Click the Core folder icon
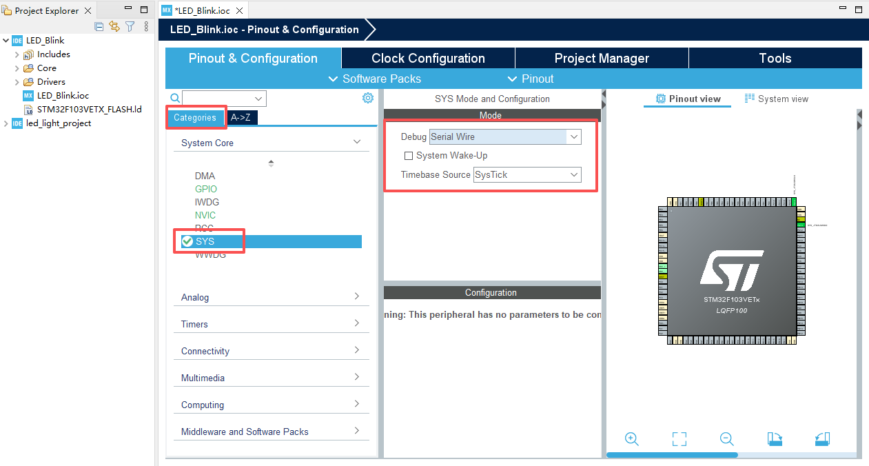The height and width of the screenshot is (466, 869). click(x=28, y=68)
